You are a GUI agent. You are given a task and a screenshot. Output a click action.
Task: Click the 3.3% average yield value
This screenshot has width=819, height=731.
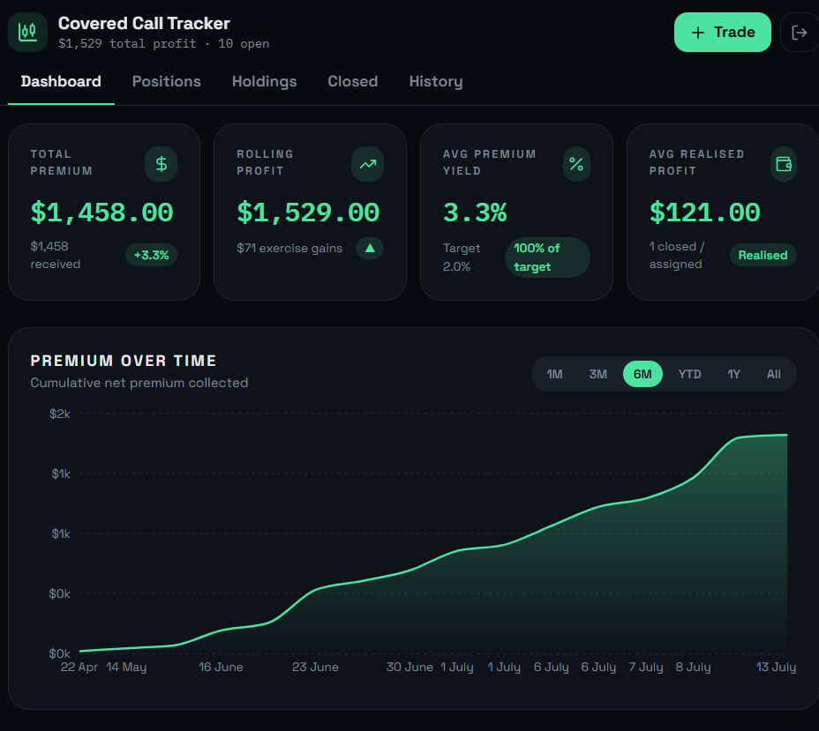coord(475,213)
